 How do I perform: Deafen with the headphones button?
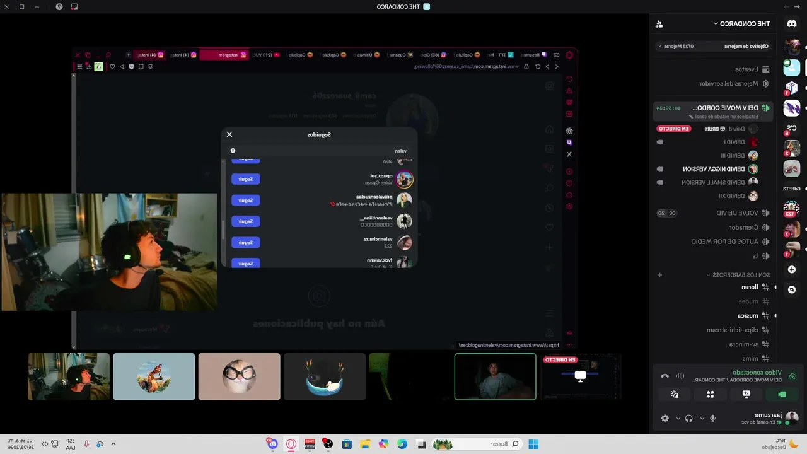point(689,418)
